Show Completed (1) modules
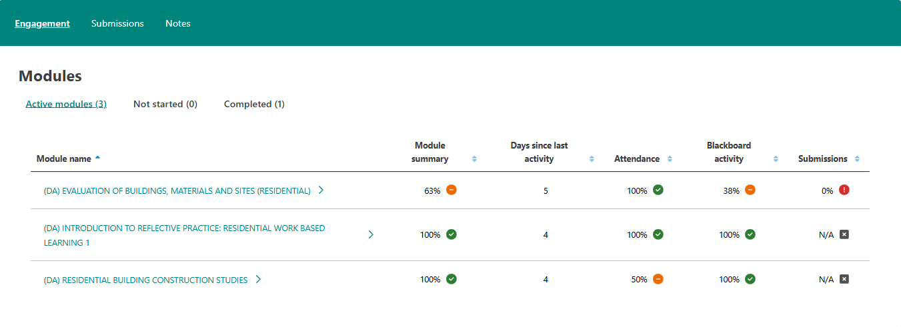This screenshot has width=901, height=327. 254,104
